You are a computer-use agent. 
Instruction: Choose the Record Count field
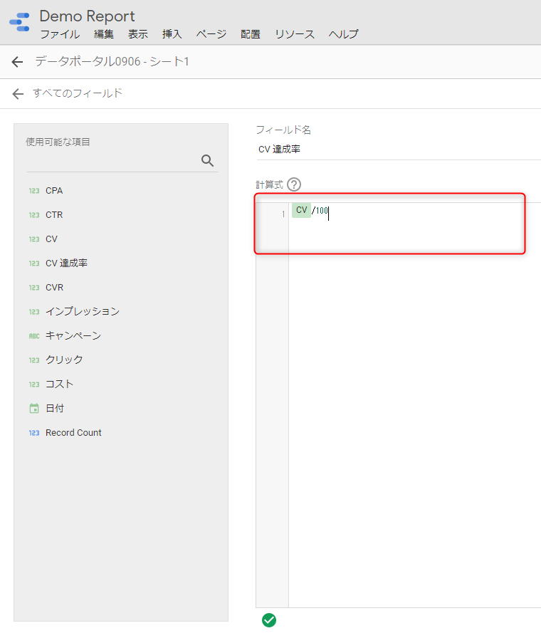[73, 432]
